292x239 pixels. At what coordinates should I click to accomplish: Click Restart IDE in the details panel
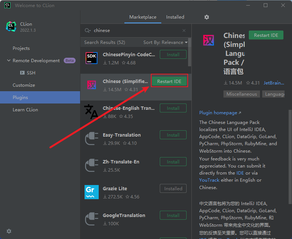tap(266, 35)
